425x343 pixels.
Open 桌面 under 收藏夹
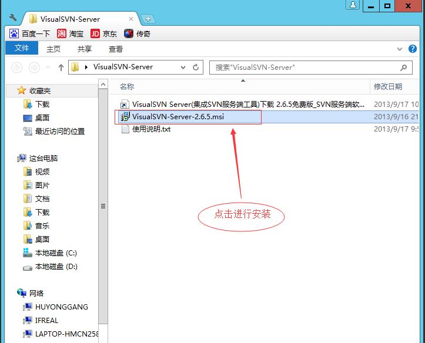42,118
